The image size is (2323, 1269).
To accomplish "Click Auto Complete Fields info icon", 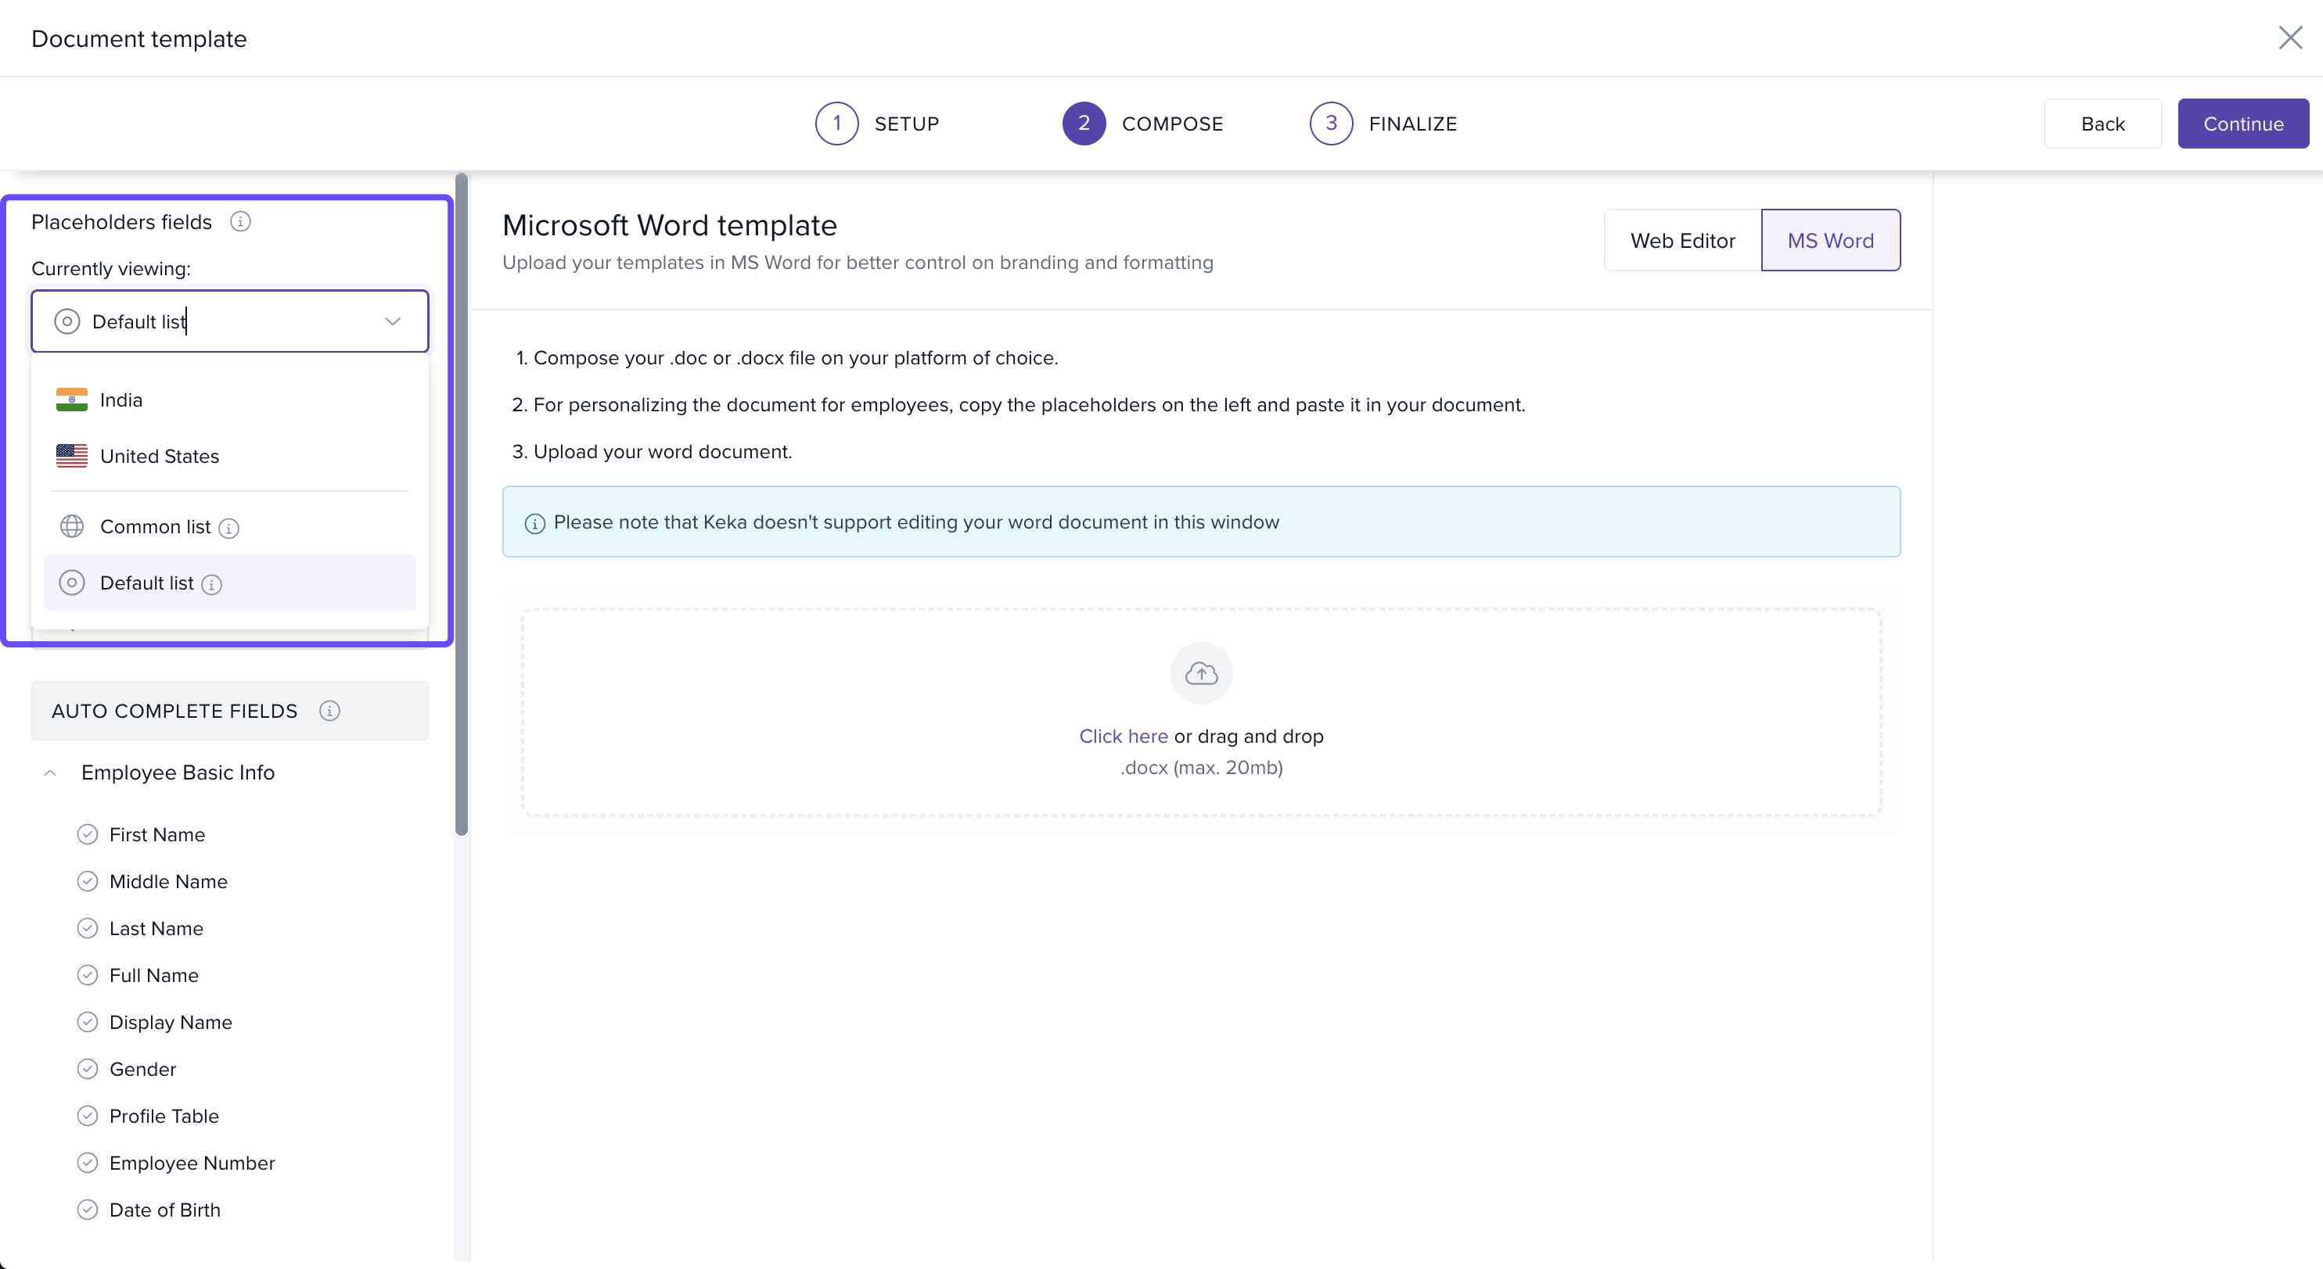I will [330, 711].
